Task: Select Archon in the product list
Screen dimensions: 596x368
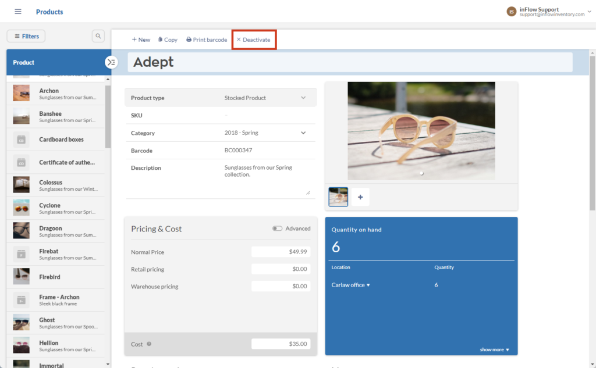Action: pyautogui.click(x=55, y=94)
